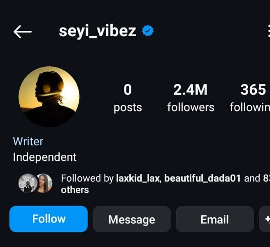270x247 pixels.
Task: Tap the Writer category label
Action: tap(28, 141)
